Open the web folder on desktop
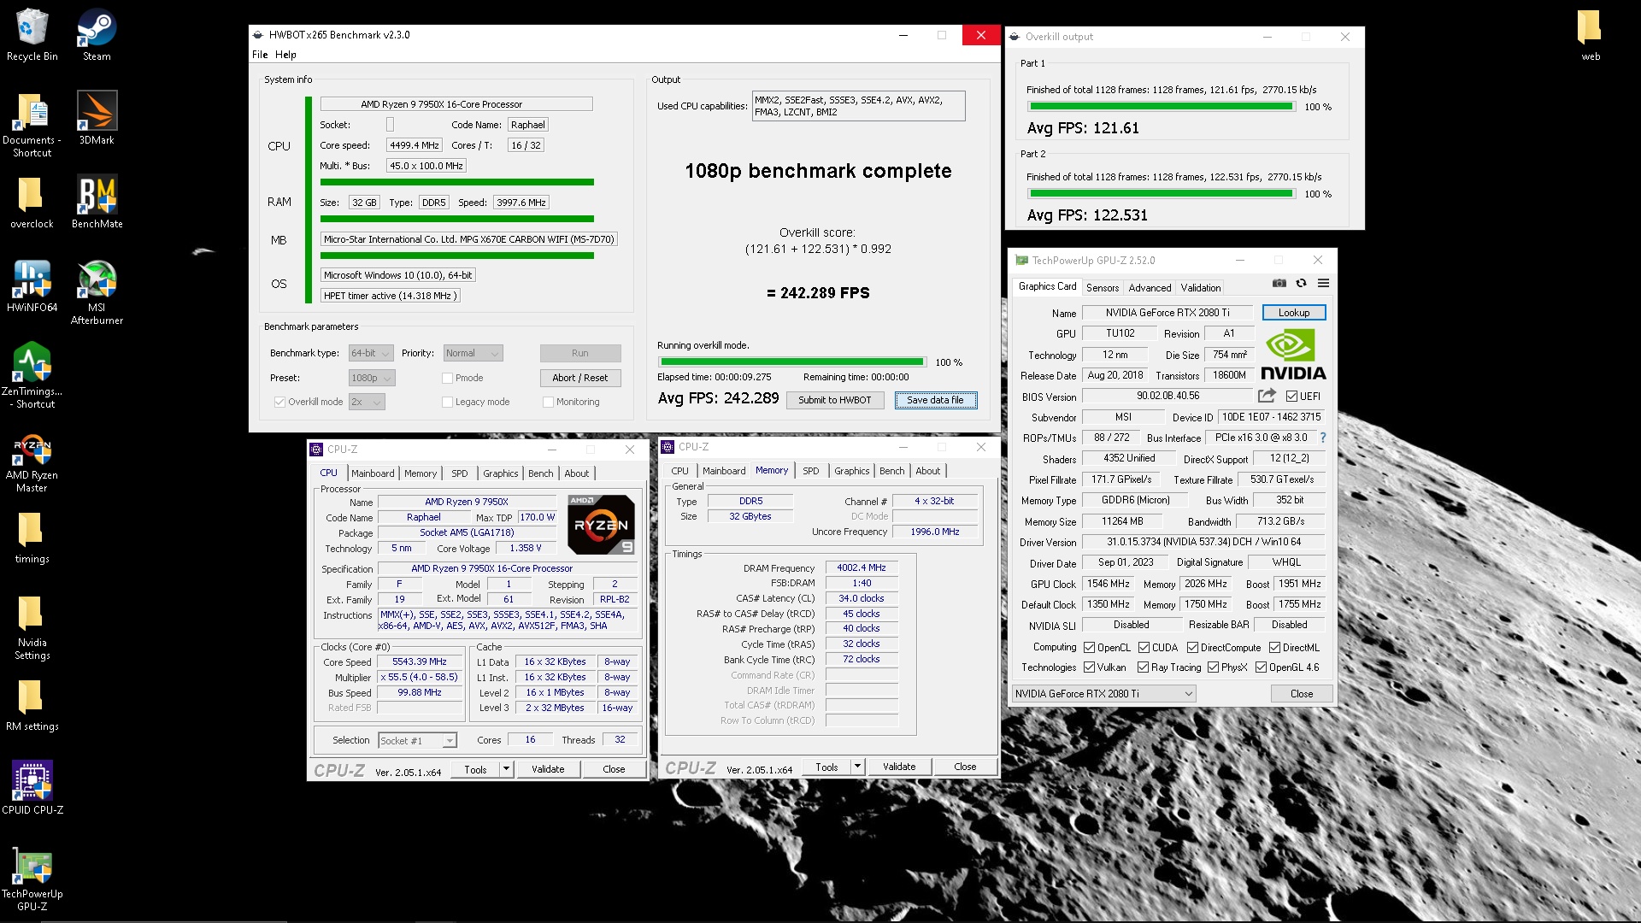 (x=1590, y=35)
